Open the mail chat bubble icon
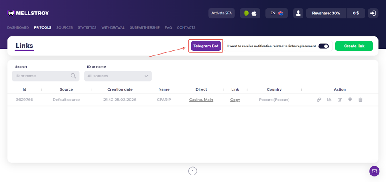 374,171
